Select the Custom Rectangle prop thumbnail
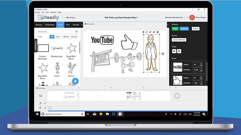 [x=43, y=48]
